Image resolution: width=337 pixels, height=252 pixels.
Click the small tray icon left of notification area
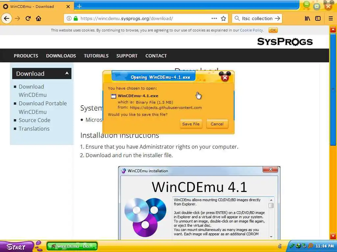click(280, 246)
